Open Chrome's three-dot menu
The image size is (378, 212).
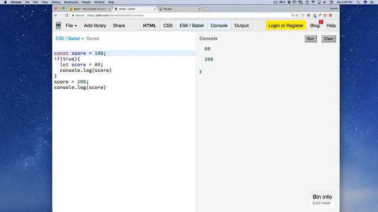click(336, 15)
